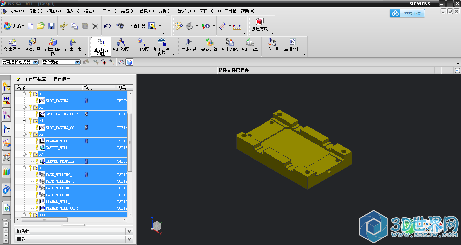Click the 换刀 column header
This screenshot has height=245, width=461.
(x=99, y=87)
